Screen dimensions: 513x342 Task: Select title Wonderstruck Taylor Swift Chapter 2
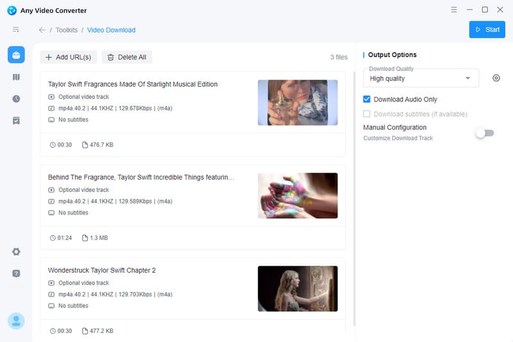pos(102,270)
